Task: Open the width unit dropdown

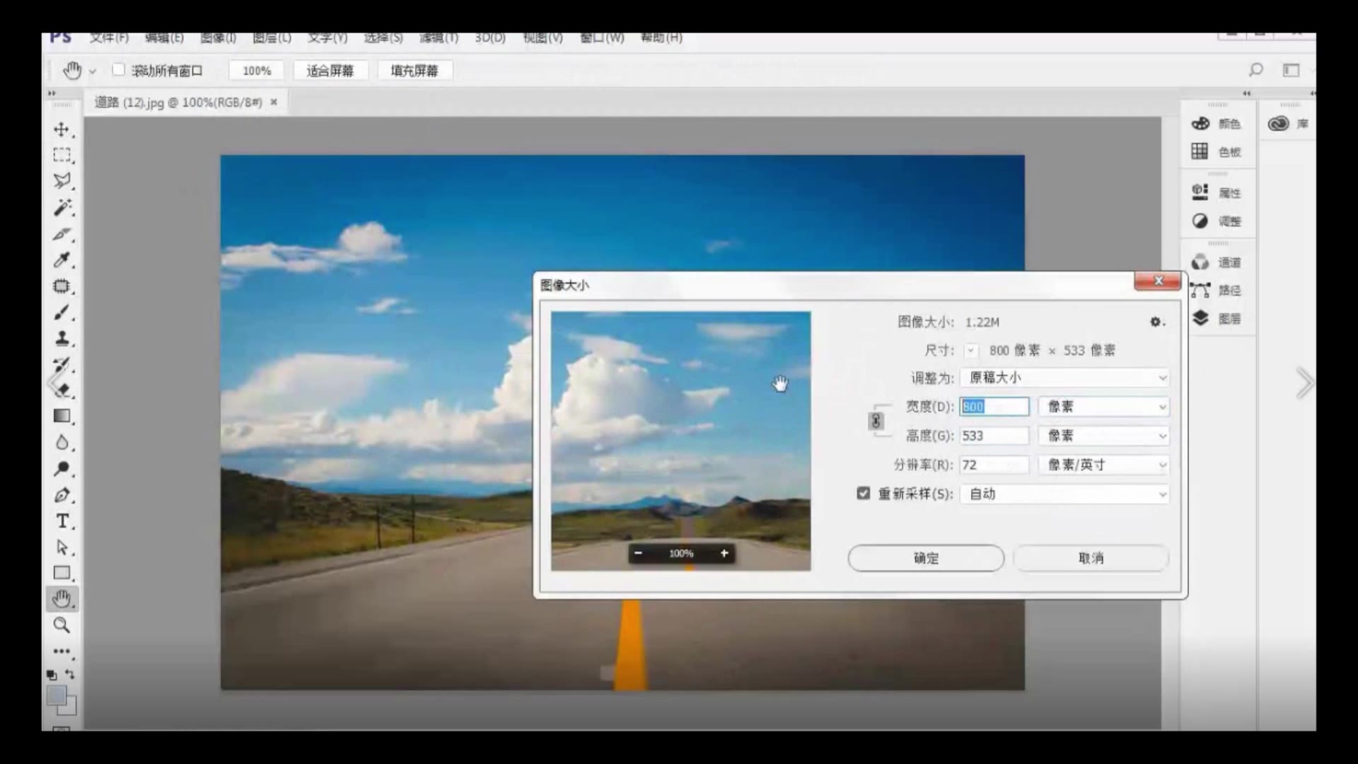Action: coord(1103,407)
